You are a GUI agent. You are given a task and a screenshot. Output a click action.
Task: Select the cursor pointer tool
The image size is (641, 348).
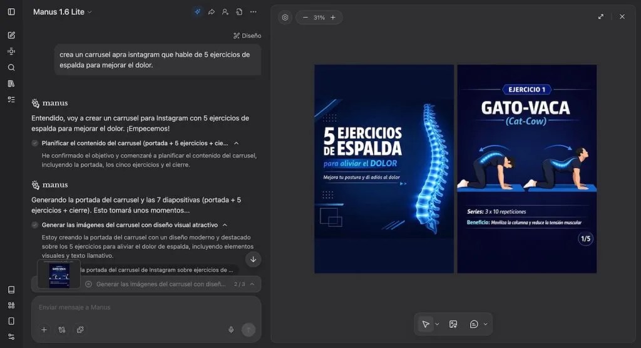pos(426,324)
